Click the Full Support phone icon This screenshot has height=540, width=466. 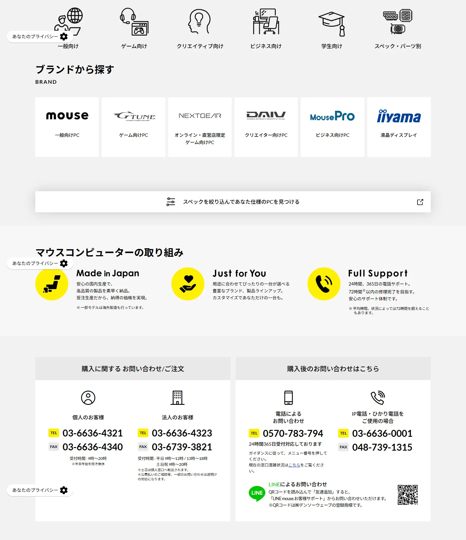click(324, 284)
